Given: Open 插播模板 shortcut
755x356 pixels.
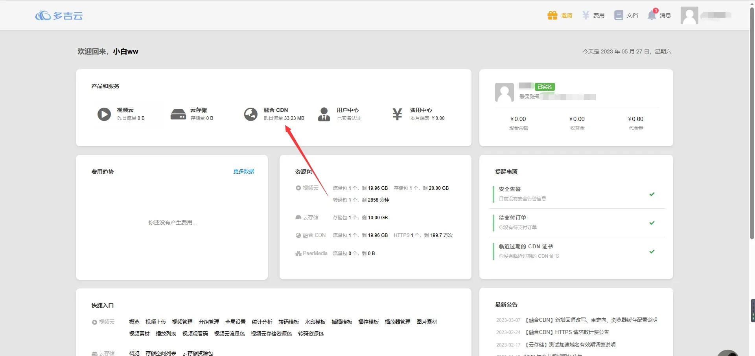Looking at the screenshot, I should tap(342, 322).
